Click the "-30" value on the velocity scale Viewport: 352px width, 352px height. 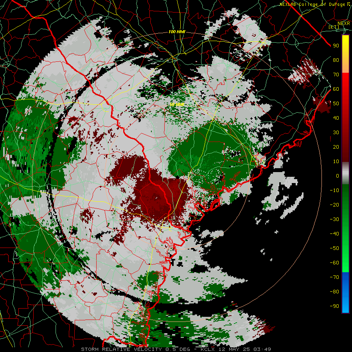[x=334, y=219]
